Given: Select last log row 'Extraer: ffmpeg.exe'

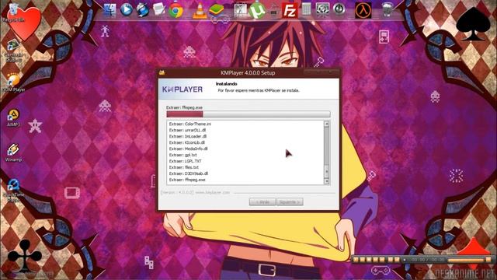Looking at the screenshot, I should [187, 180].
